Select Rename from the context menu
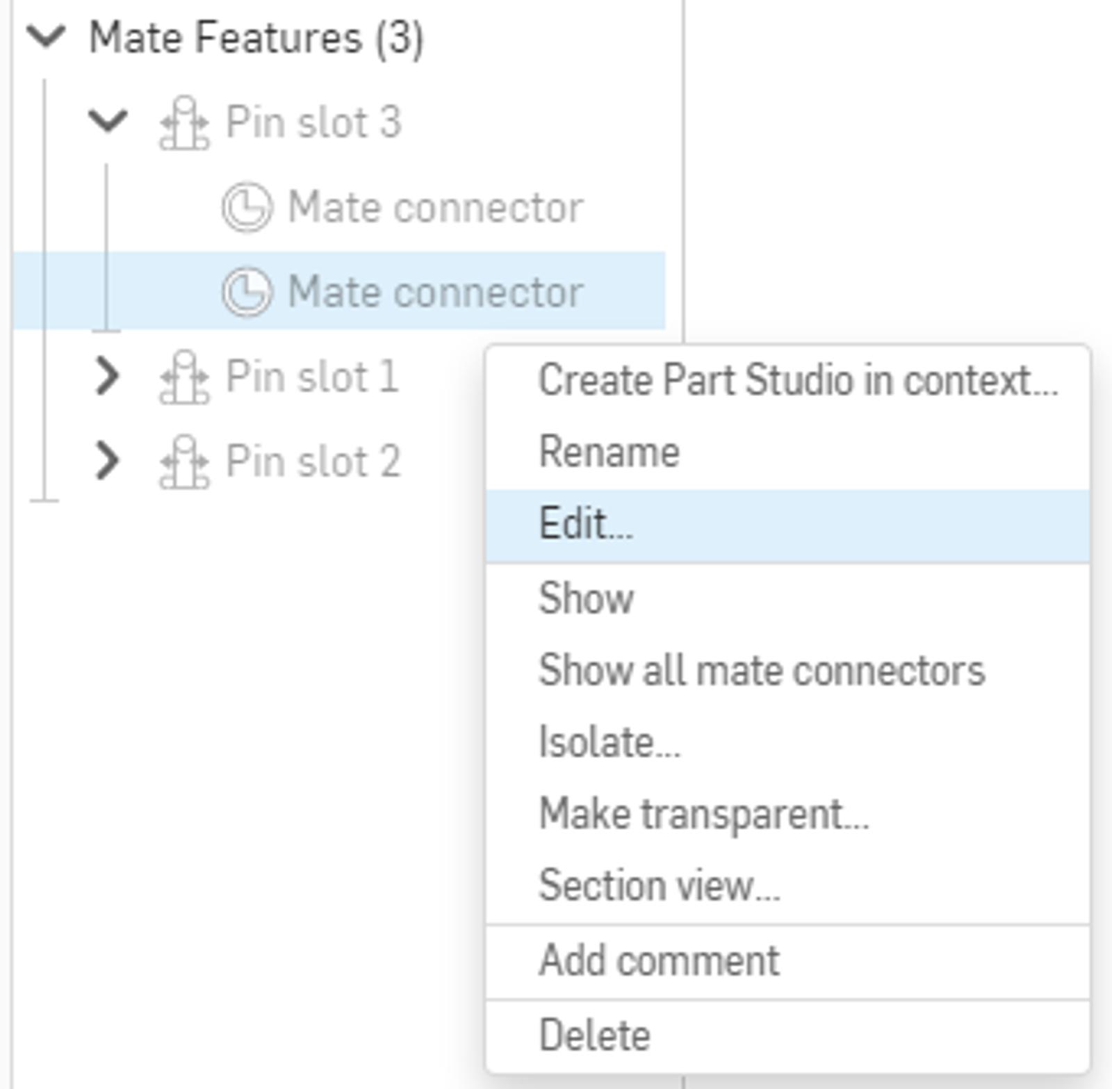Screen dimensions: 1112x1089 [x=610, y=452]
